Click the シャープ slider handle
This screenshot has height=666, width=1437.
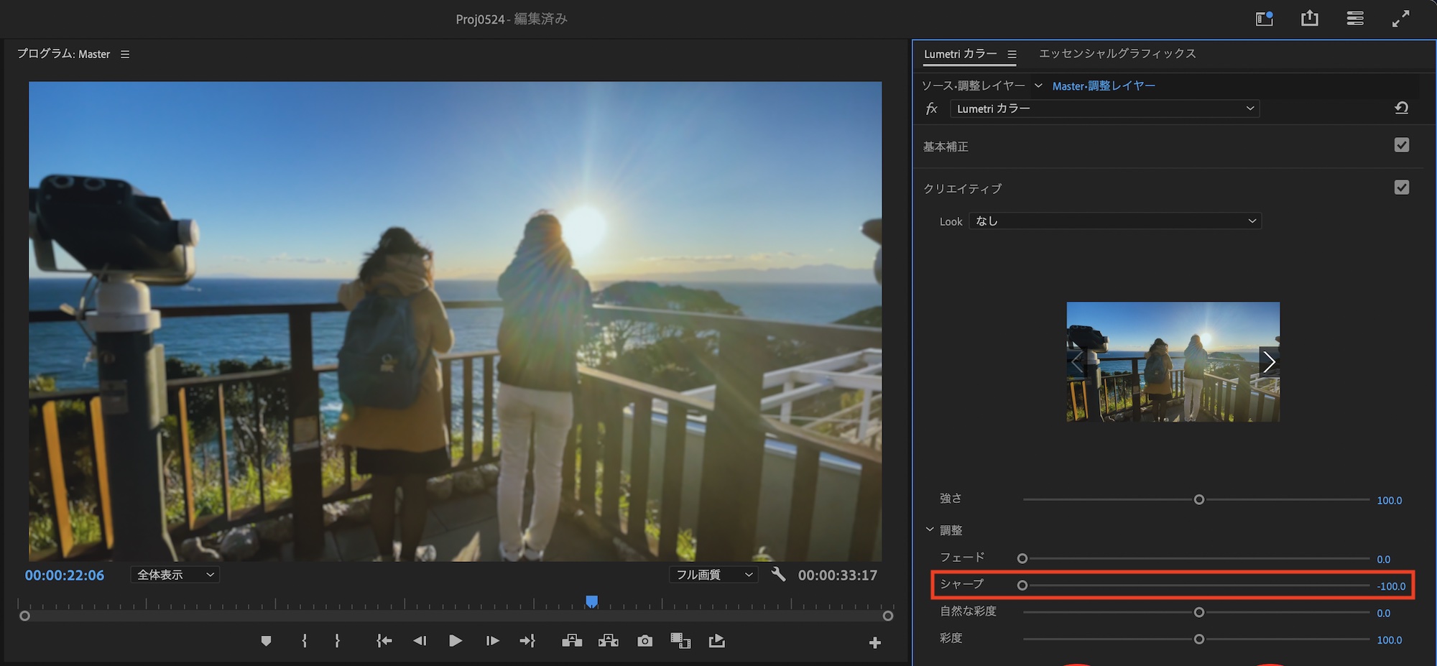point(1022,586)
